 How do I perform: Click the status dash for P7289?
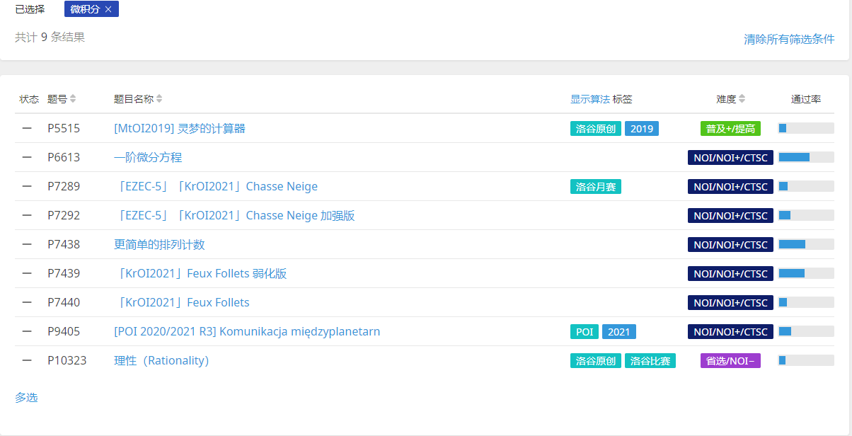coord(27,186)
